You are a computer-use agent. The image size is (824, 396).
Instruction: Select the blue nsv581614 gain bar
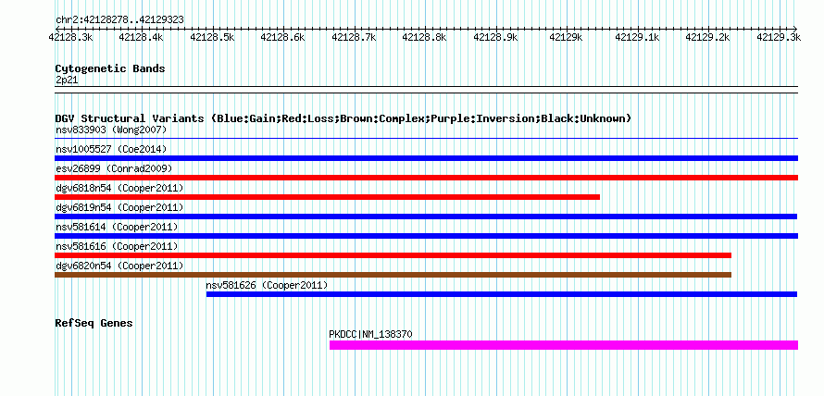pyautogui.click(x=426, y=236)
